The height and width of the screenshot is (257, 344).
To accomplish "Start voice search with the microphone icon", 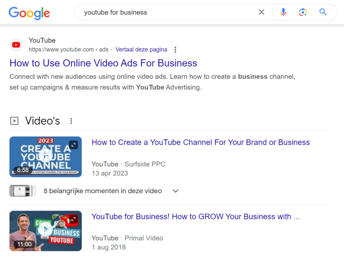I will pos(283,12).
